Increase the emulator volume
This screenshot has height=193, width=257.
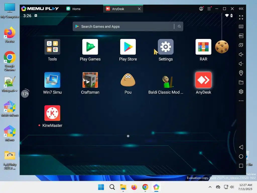click(x=241, y=54)
